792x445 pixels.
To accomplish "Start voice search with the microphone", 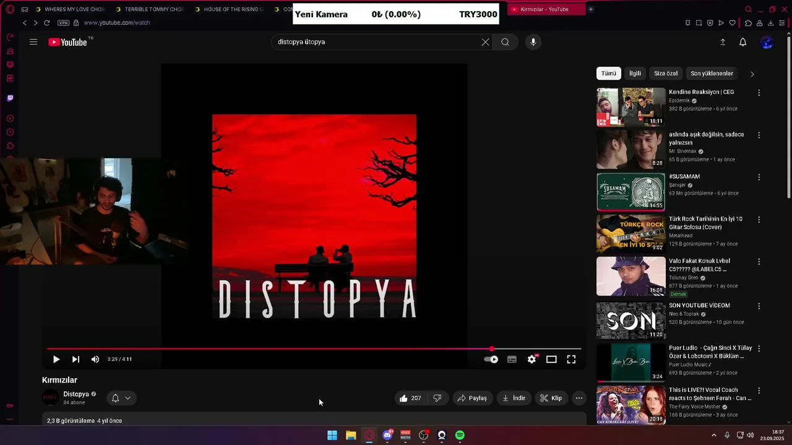I will click(533, 42).
